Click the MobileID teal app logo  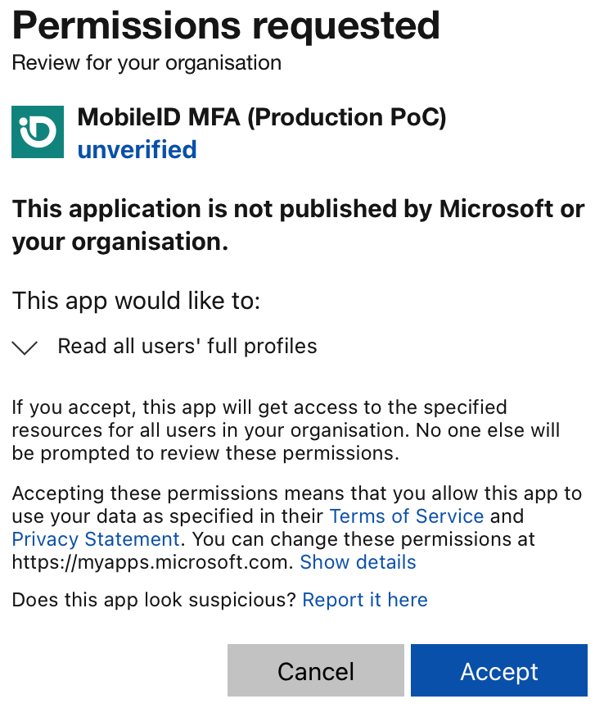[x=38, y=131]
